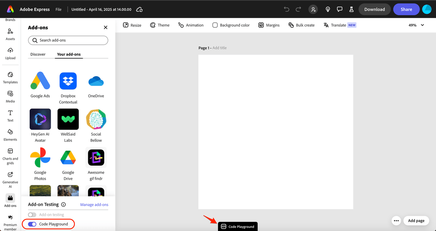Image resolution: width=436 pixels, height=231 pixels.
Task: Click the blank white canvas page
Action: 276,132
